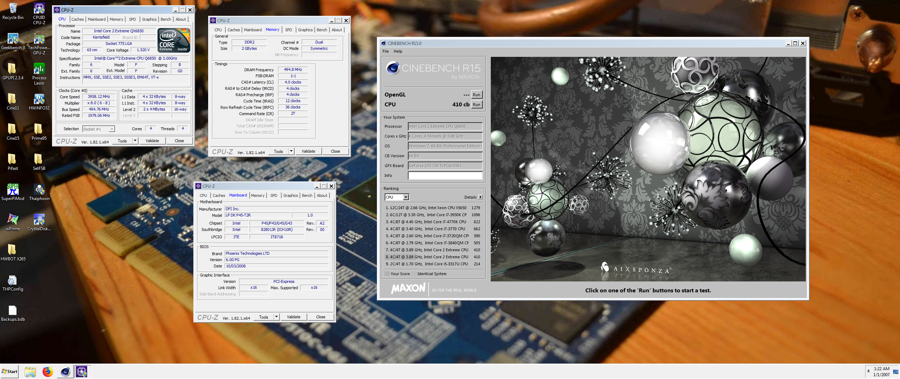This screenshot has width=900, height=379.
Task: Launch the THPConfig desktop icon
Action: point(13,283)
